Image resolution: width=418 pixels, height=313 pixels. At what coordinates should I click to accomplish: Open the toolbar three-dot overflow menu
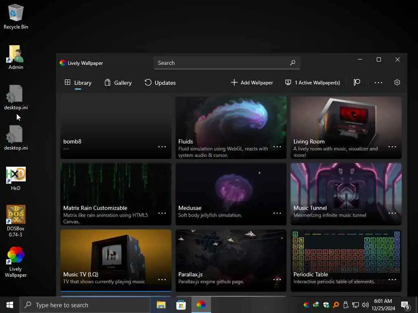coord(378,83)
